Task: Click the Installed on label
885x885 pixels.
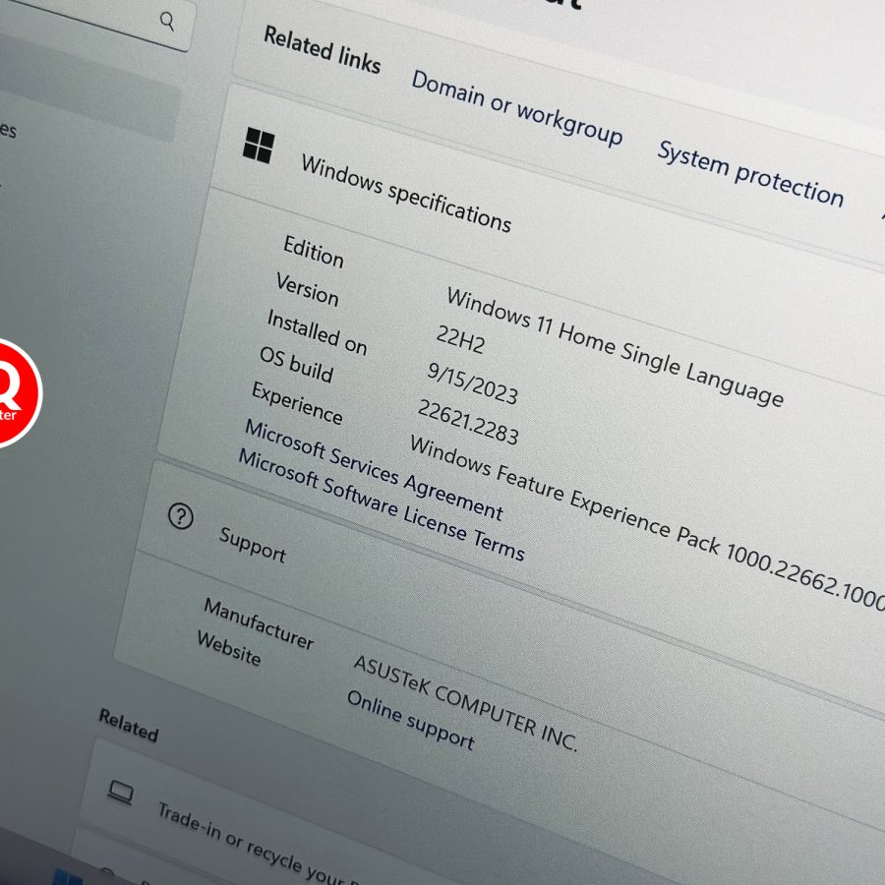Action: 317,332
